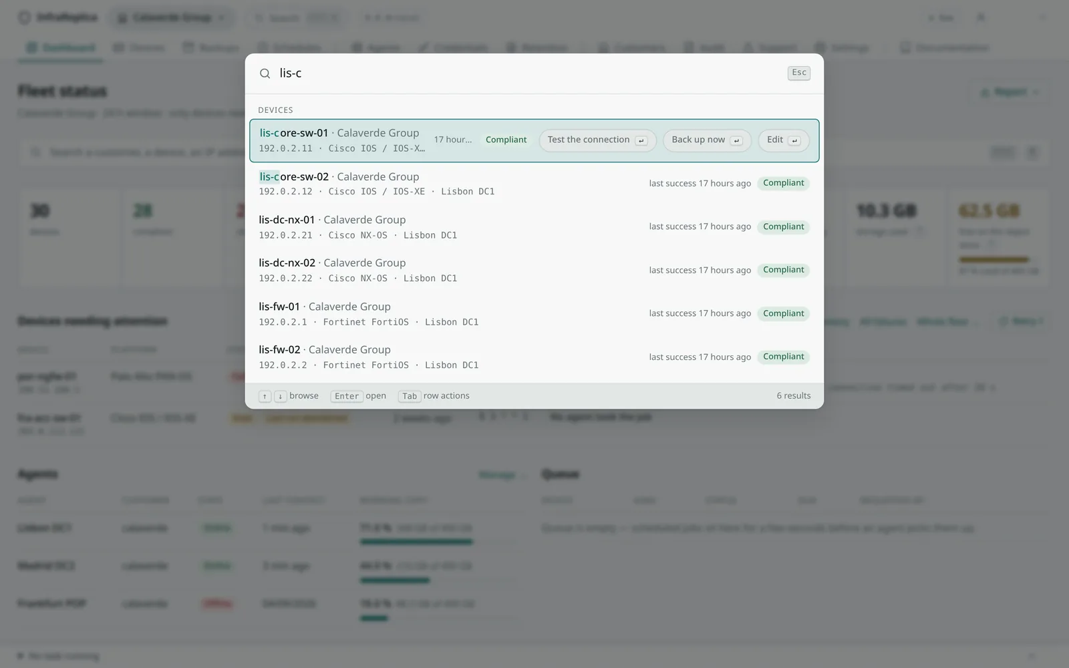Click the Compliant badge on lis-fw-01
The image size is (1069, 668).
click(x=783, y=313)
